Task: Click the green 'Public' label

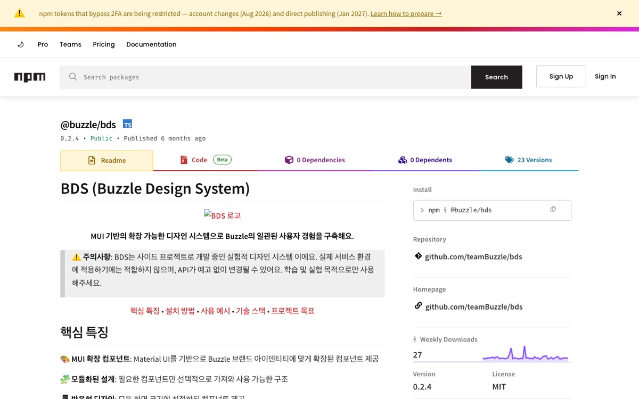Action: pyautogui.click(x=101, y=138)
